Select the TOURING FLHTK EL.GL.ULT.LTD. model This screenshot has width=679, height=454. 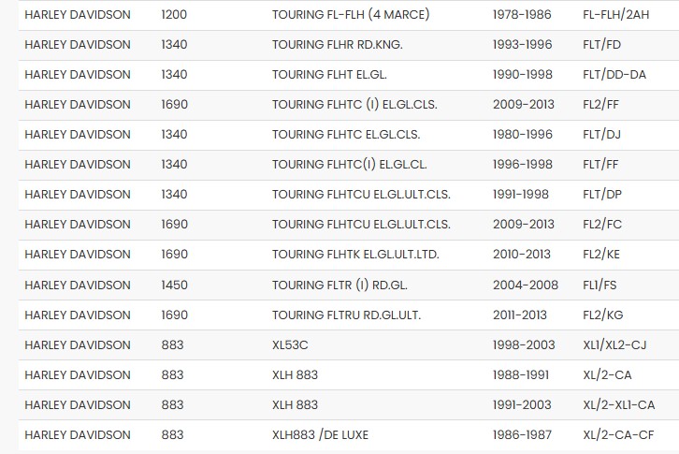click(x=355, y=255)
